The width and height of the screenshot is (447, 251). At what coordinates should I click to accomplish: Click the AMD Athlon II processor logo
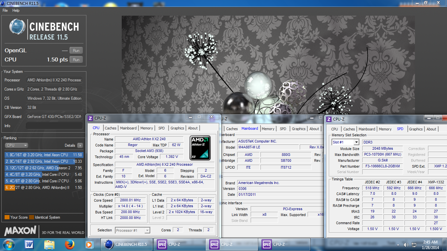(200, 148)
